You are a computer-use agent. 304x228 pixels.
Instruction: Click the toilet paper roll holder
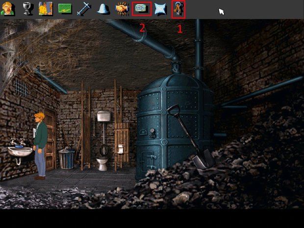[120, 147]
